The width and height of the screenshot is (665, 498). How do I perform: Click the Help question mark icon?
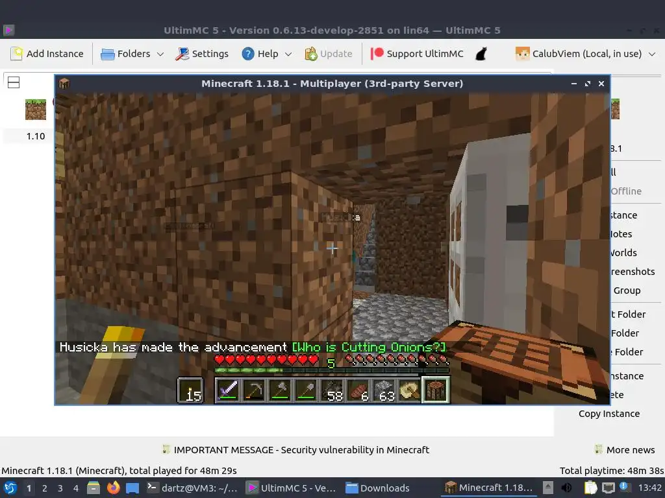(247, 54)
